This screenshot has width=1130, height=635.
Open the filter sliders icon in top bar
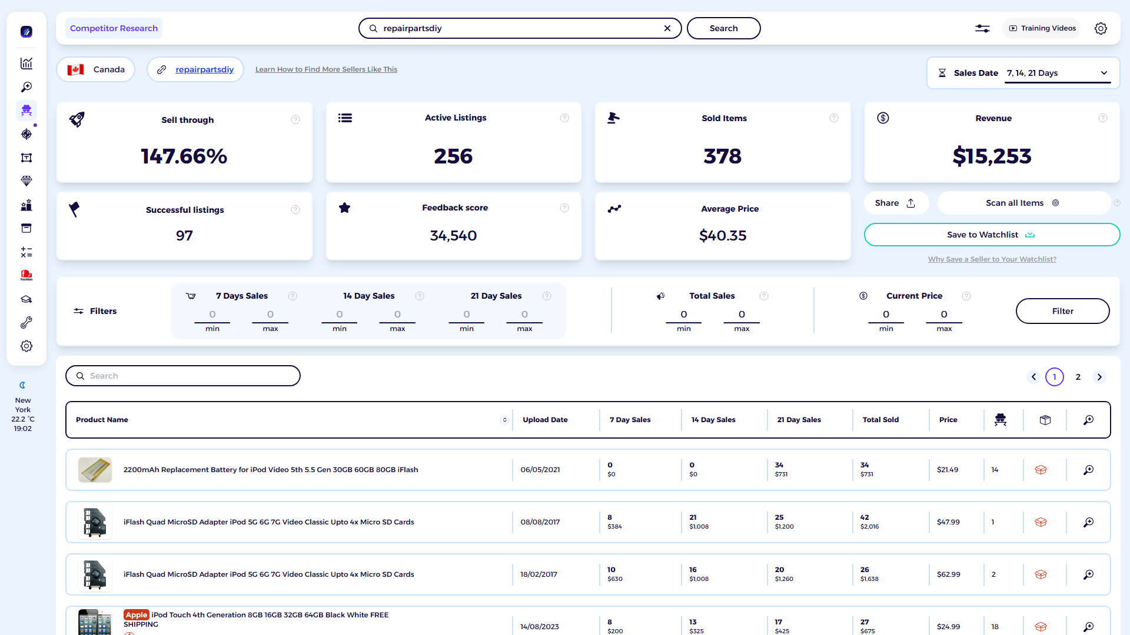click(982, 28)
